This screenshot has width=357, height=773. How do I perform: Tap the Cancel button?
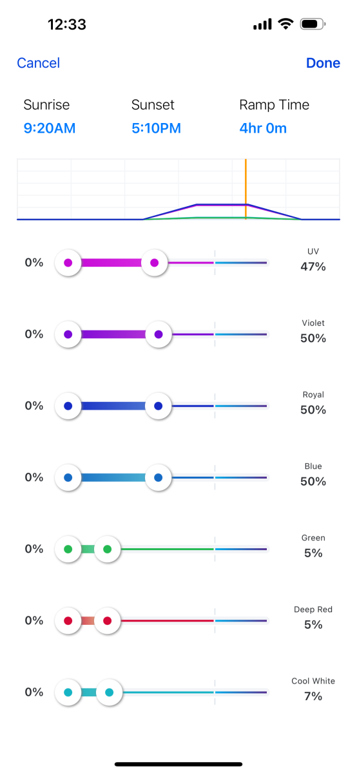[x=38, y=63]
